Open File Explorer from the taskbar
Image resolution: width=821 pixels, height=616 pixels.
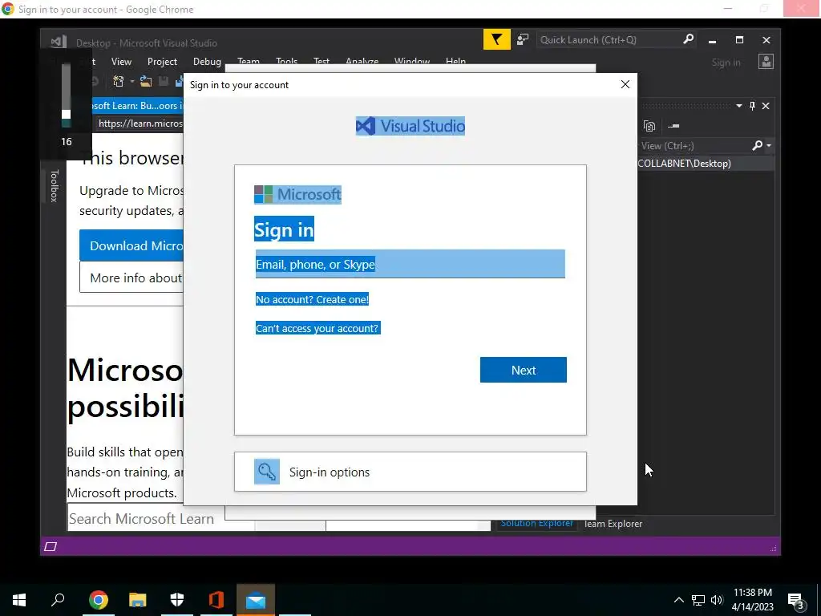(138, 600)
